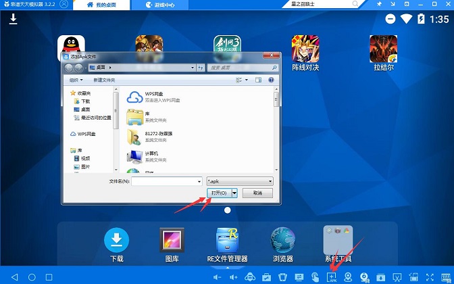
Task: Click the pin window icon in title bar
Action: 379,4
